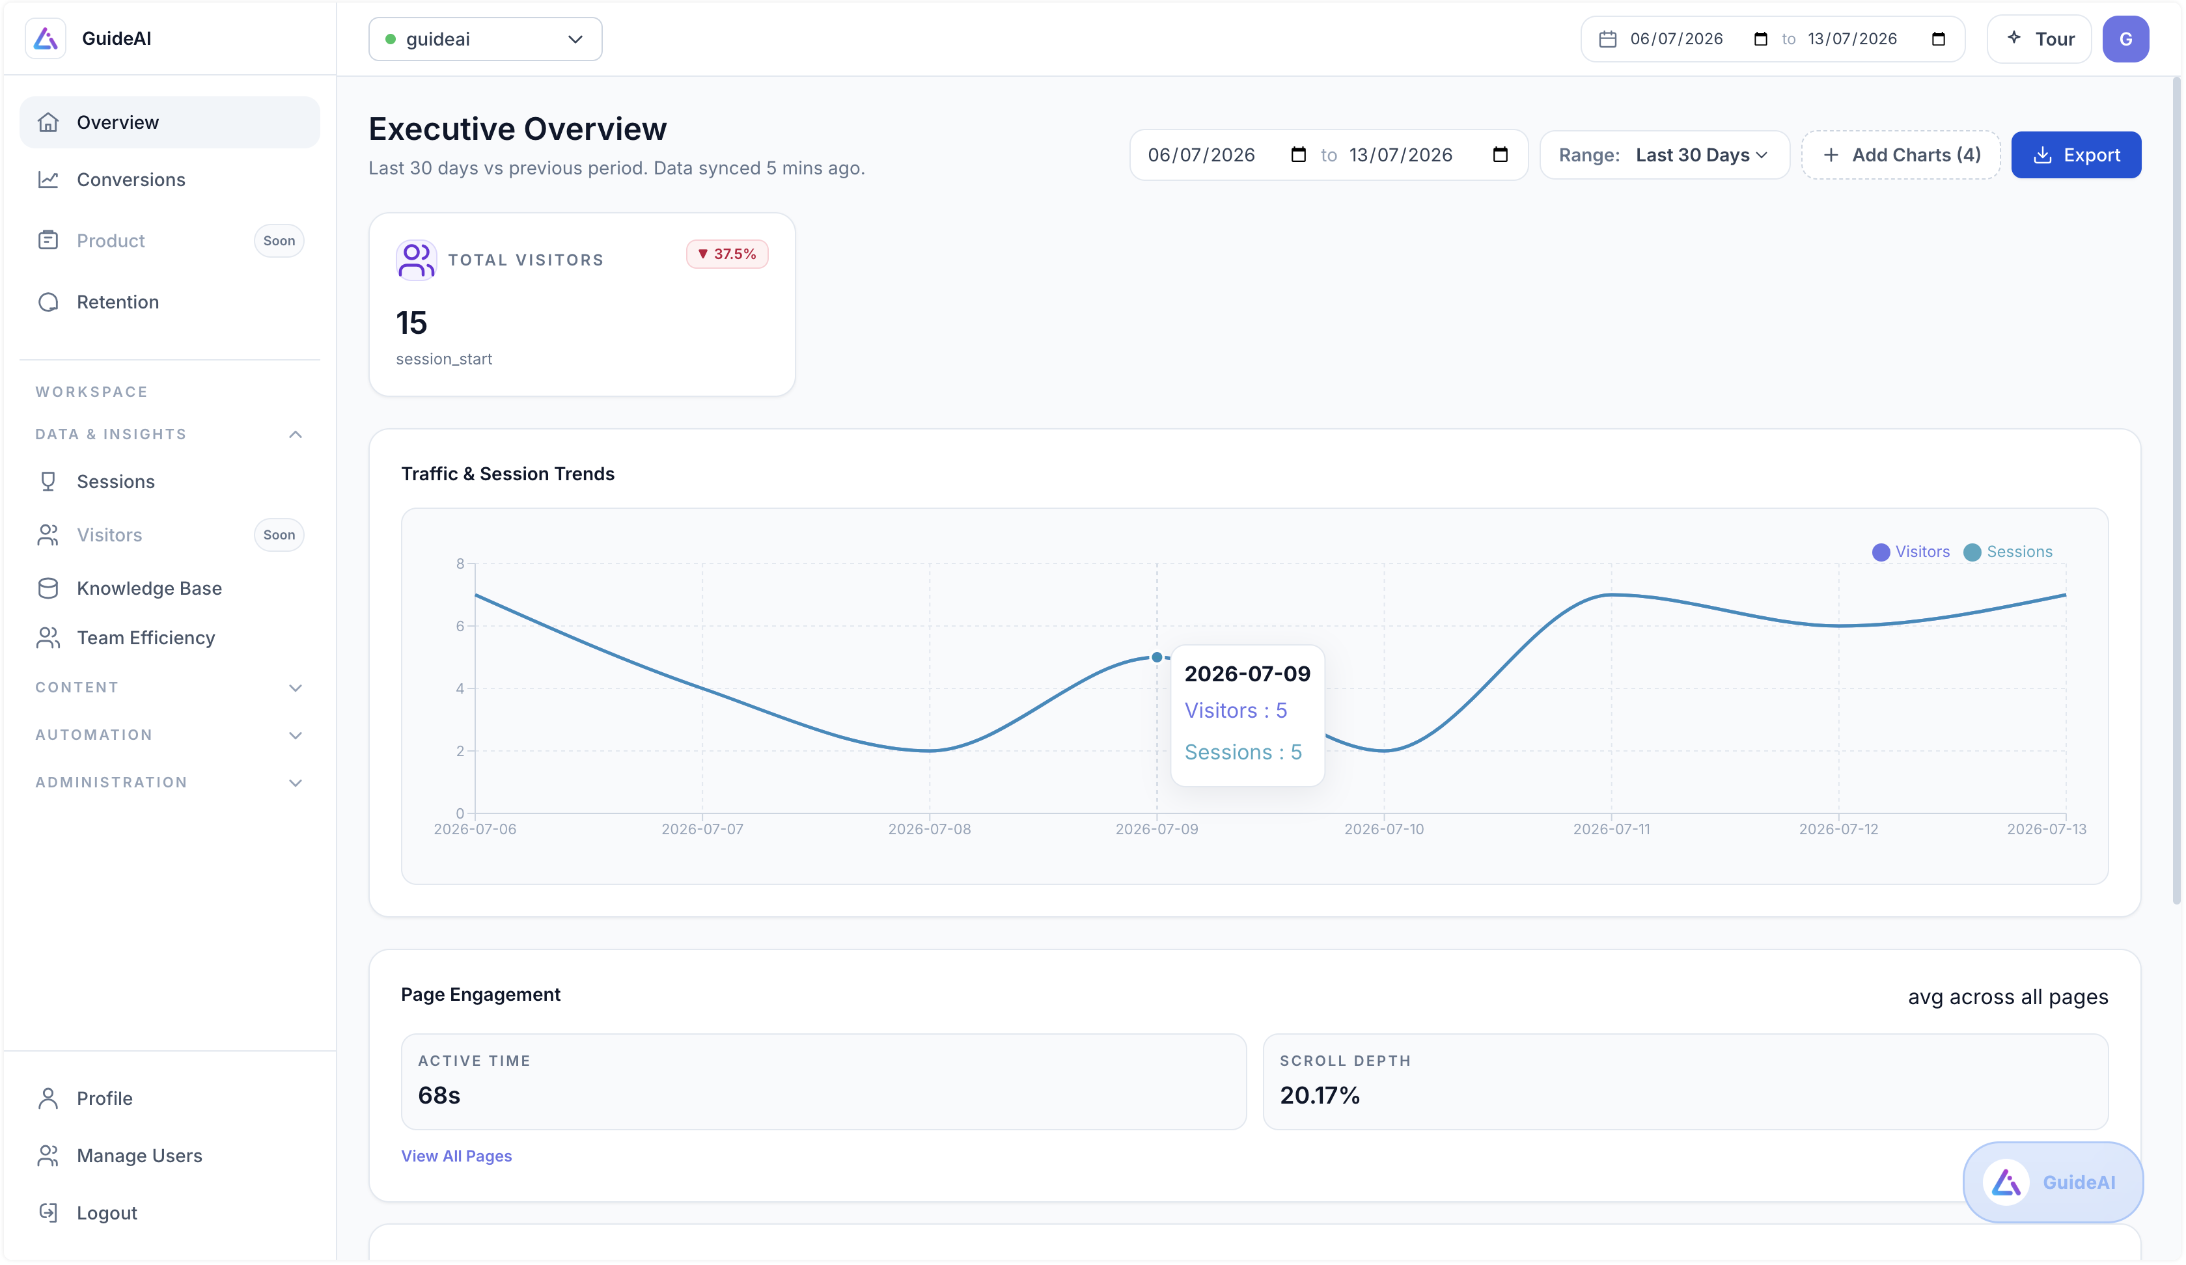Screen dimensions: 2186x1265
Task: Click the total visitors value 15
Action: pyautogui.click(x=411, y=323)
